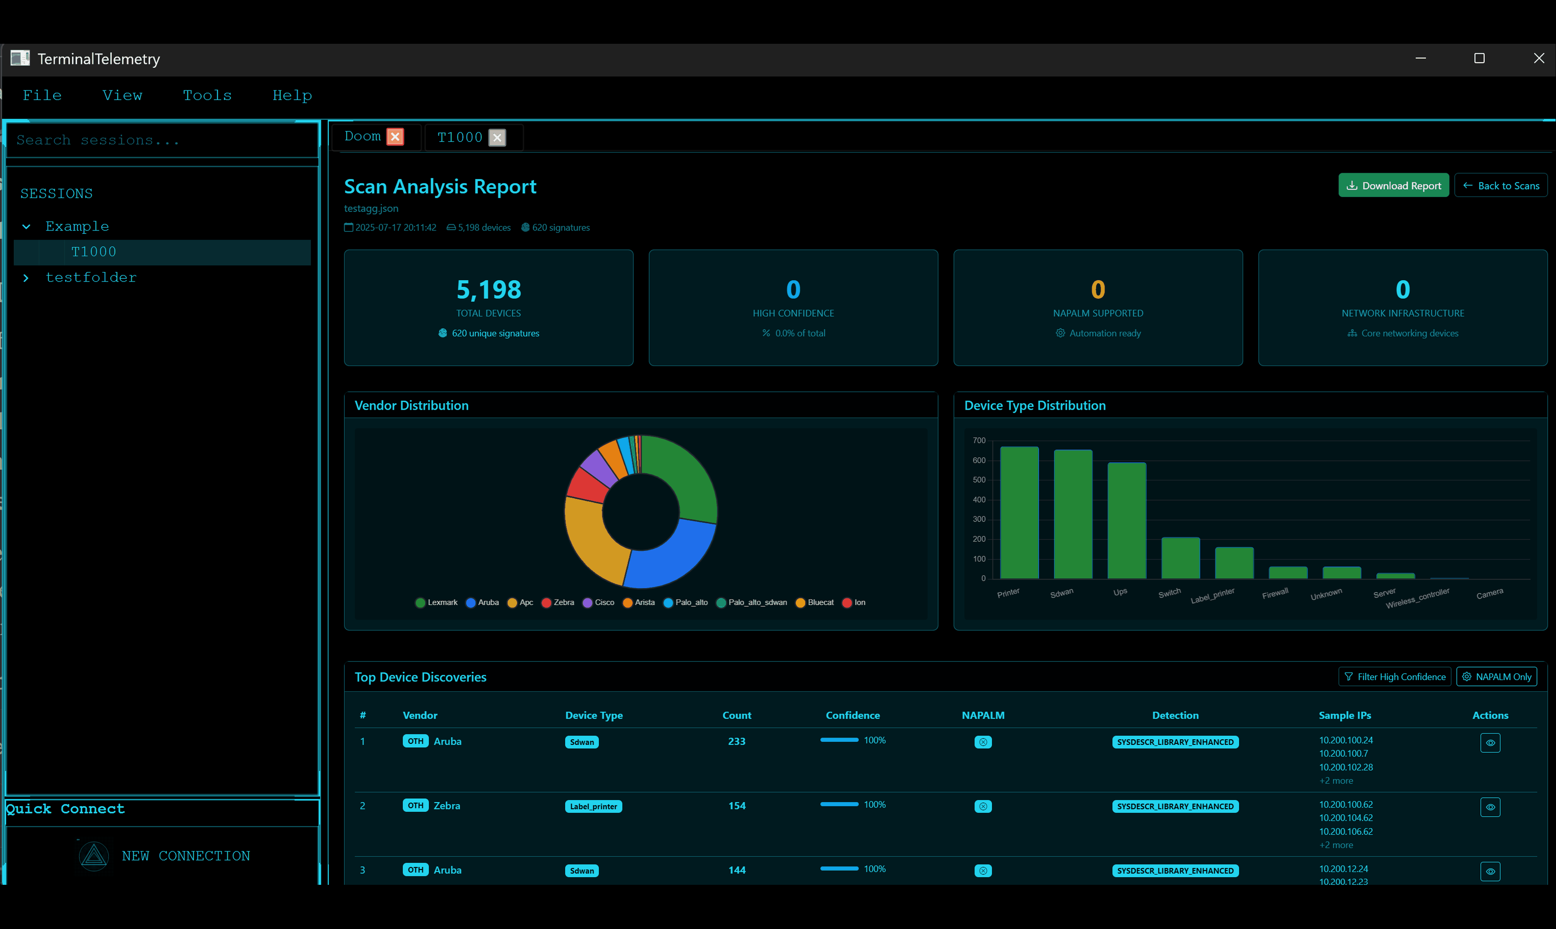The width and height of the screenshot is (1556, 929).
Task: Click NAPALM unsupported icon in Zebra row
Action: tap(983, 807)
